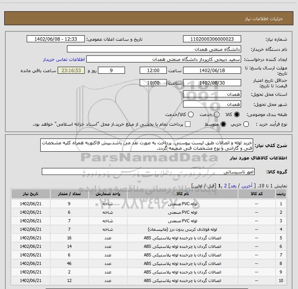This screenshot has height=289, width=298.
Task: Select the کالا radio button
Action: [x=237, y=114]
